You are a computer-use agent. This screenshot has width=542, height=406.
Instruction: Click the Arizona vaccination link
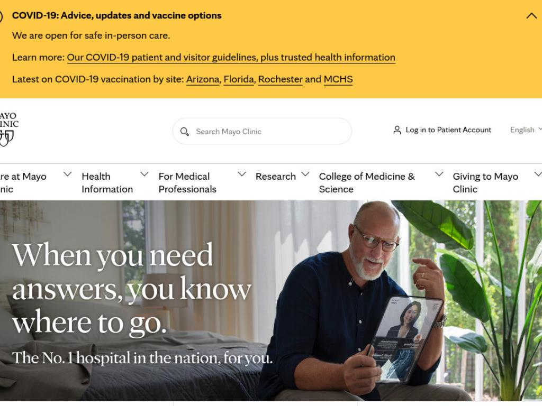(203, 79)
